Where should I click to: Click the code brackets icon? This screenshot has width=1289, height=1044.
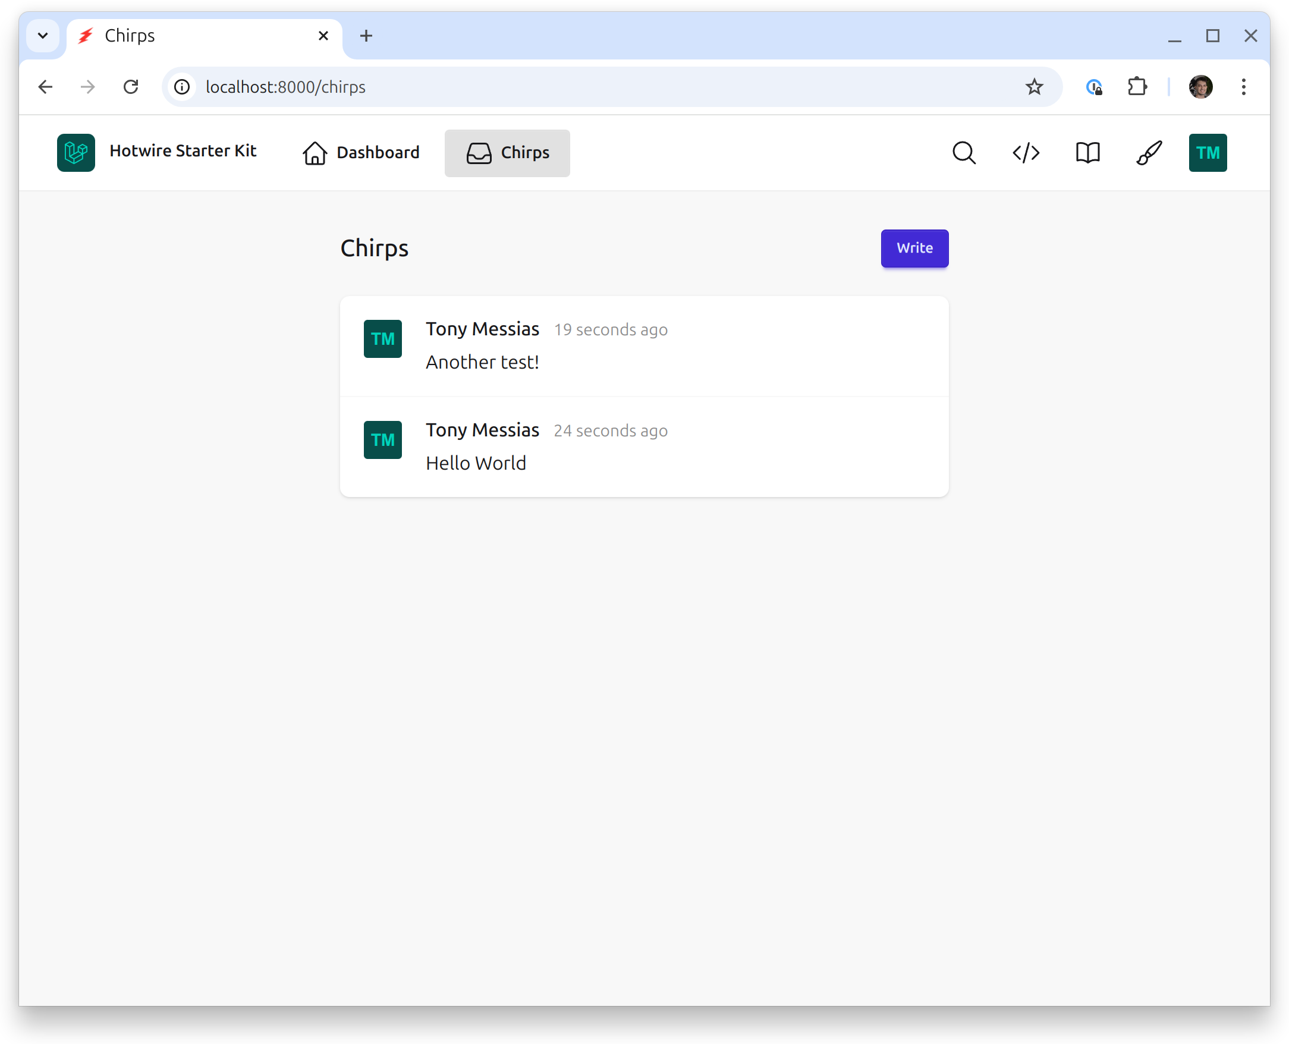(x=1026, y=153)
